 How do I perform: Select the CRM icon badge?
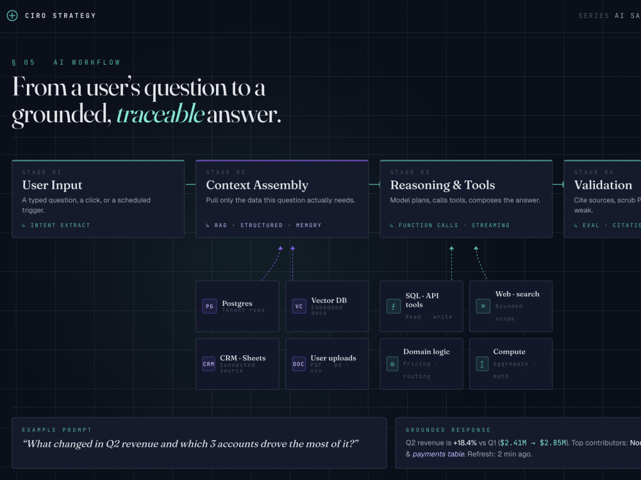click(208, 364)
